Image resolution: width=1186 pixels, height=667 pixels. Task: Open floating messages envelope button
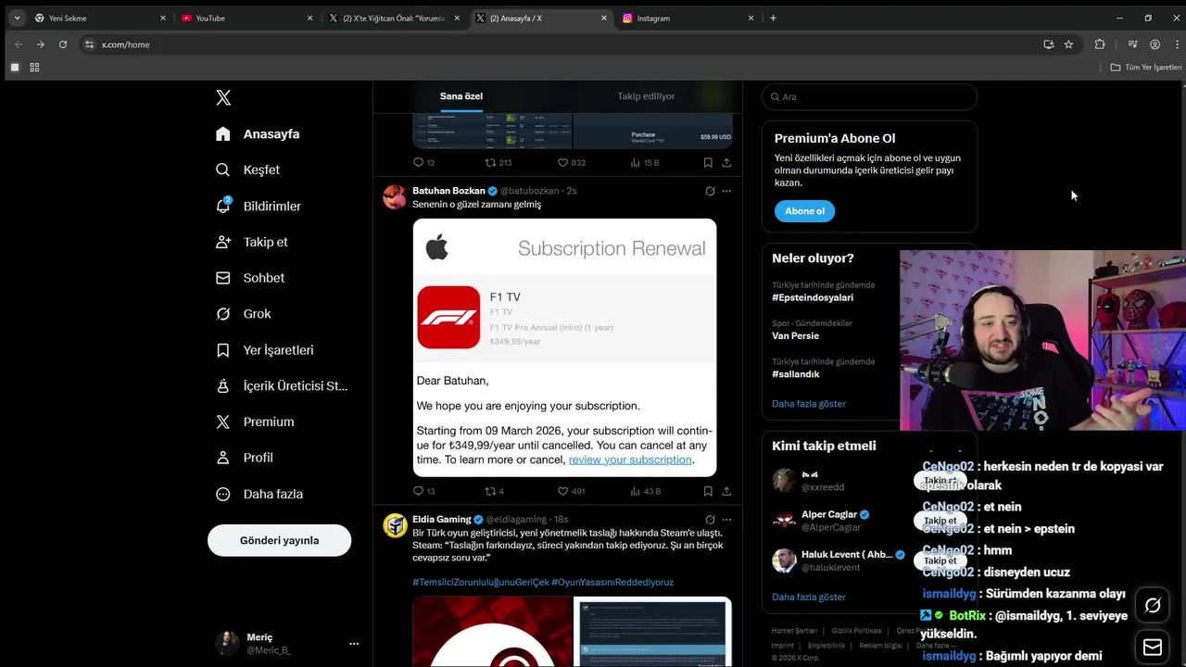pos(1153,647)
